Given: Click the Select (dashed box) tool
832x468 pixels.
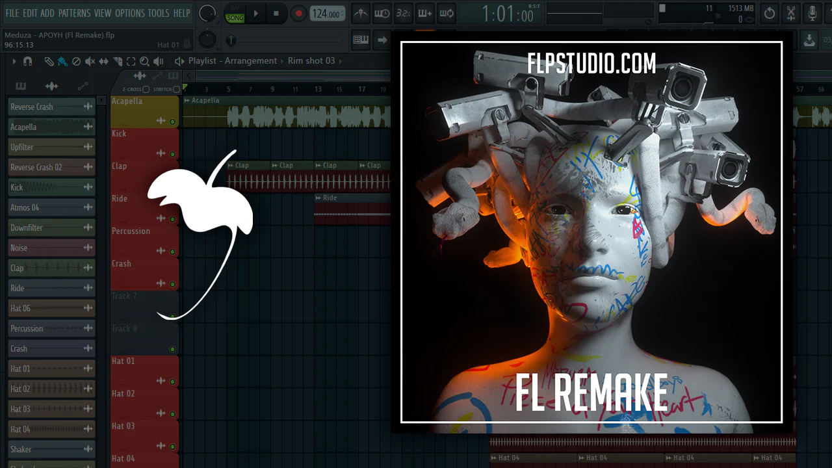Looking at the screenshot, I should [131, 61].
